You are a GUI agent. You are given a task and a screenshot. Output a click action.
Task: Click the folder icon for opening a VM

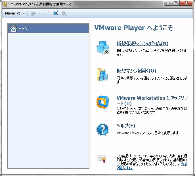pos(102,75)
